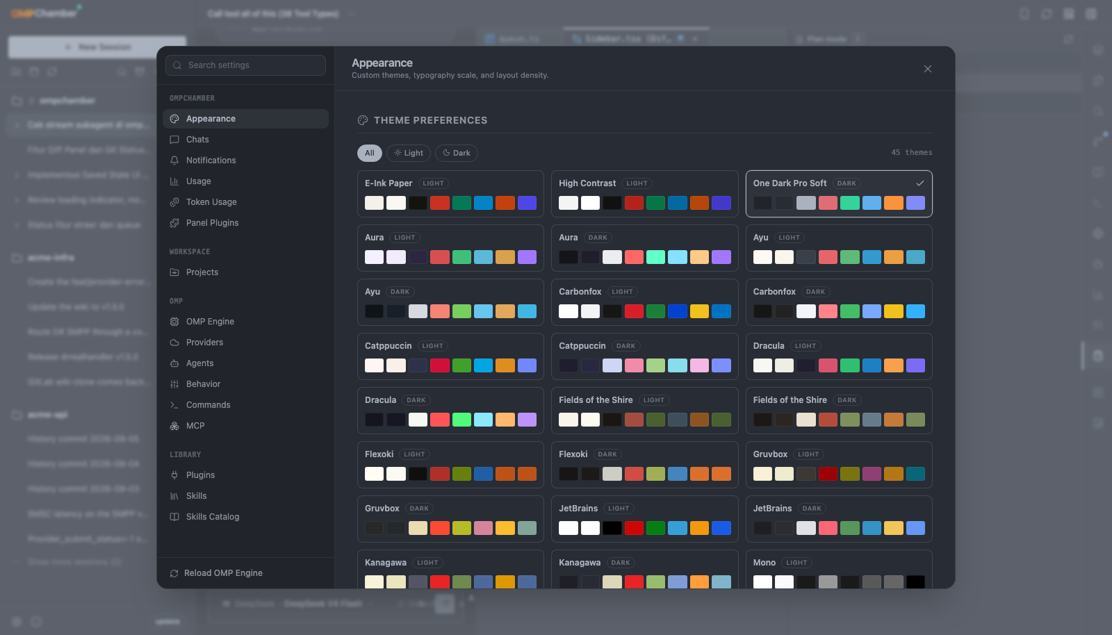This screenshot has height=635, width=1112.
Task: Focus the Search settings field
Action: 245,65
